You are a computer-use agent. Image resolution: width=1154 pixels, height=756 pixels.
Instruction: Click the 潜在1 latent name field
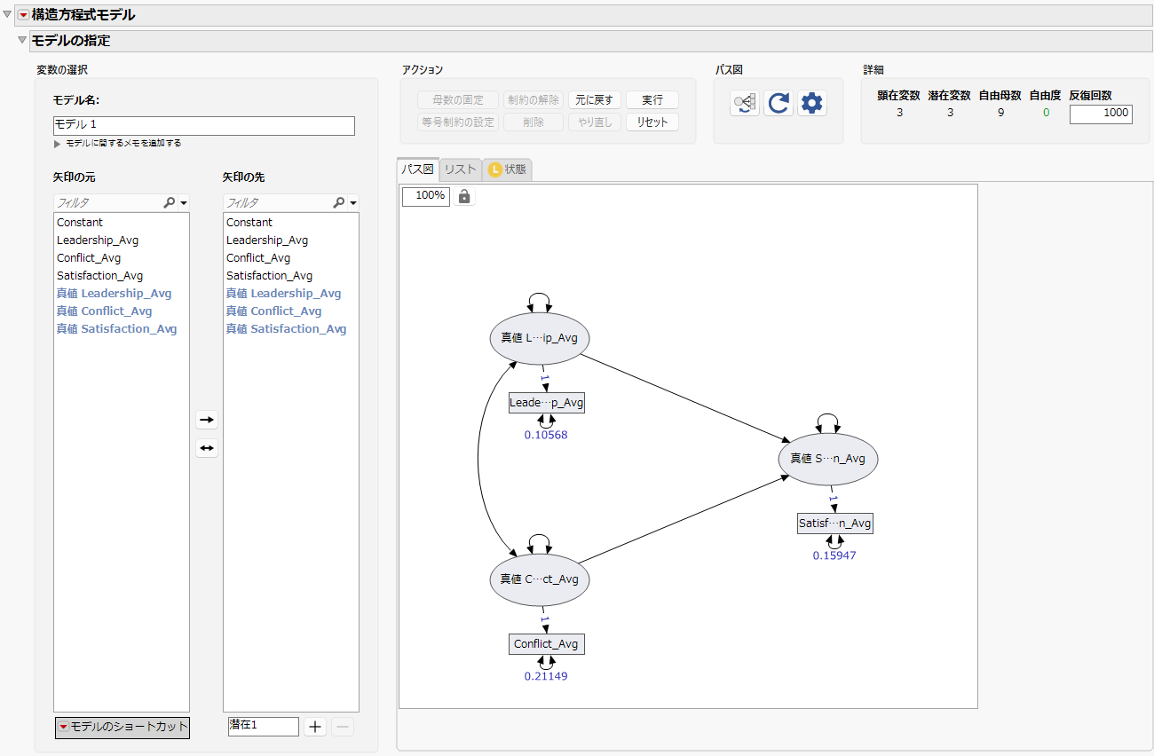(x=264, y=726)
